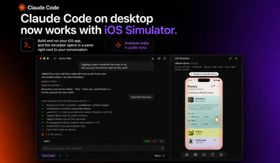The image size is (280, 163).
Task: Click the Claude Code starburst logo
Action: (22, 8)
